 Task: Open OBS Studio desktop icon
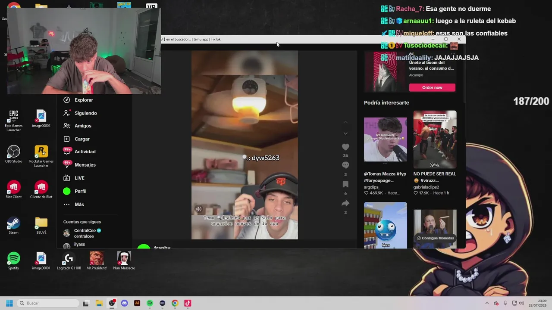coord(14,154)
